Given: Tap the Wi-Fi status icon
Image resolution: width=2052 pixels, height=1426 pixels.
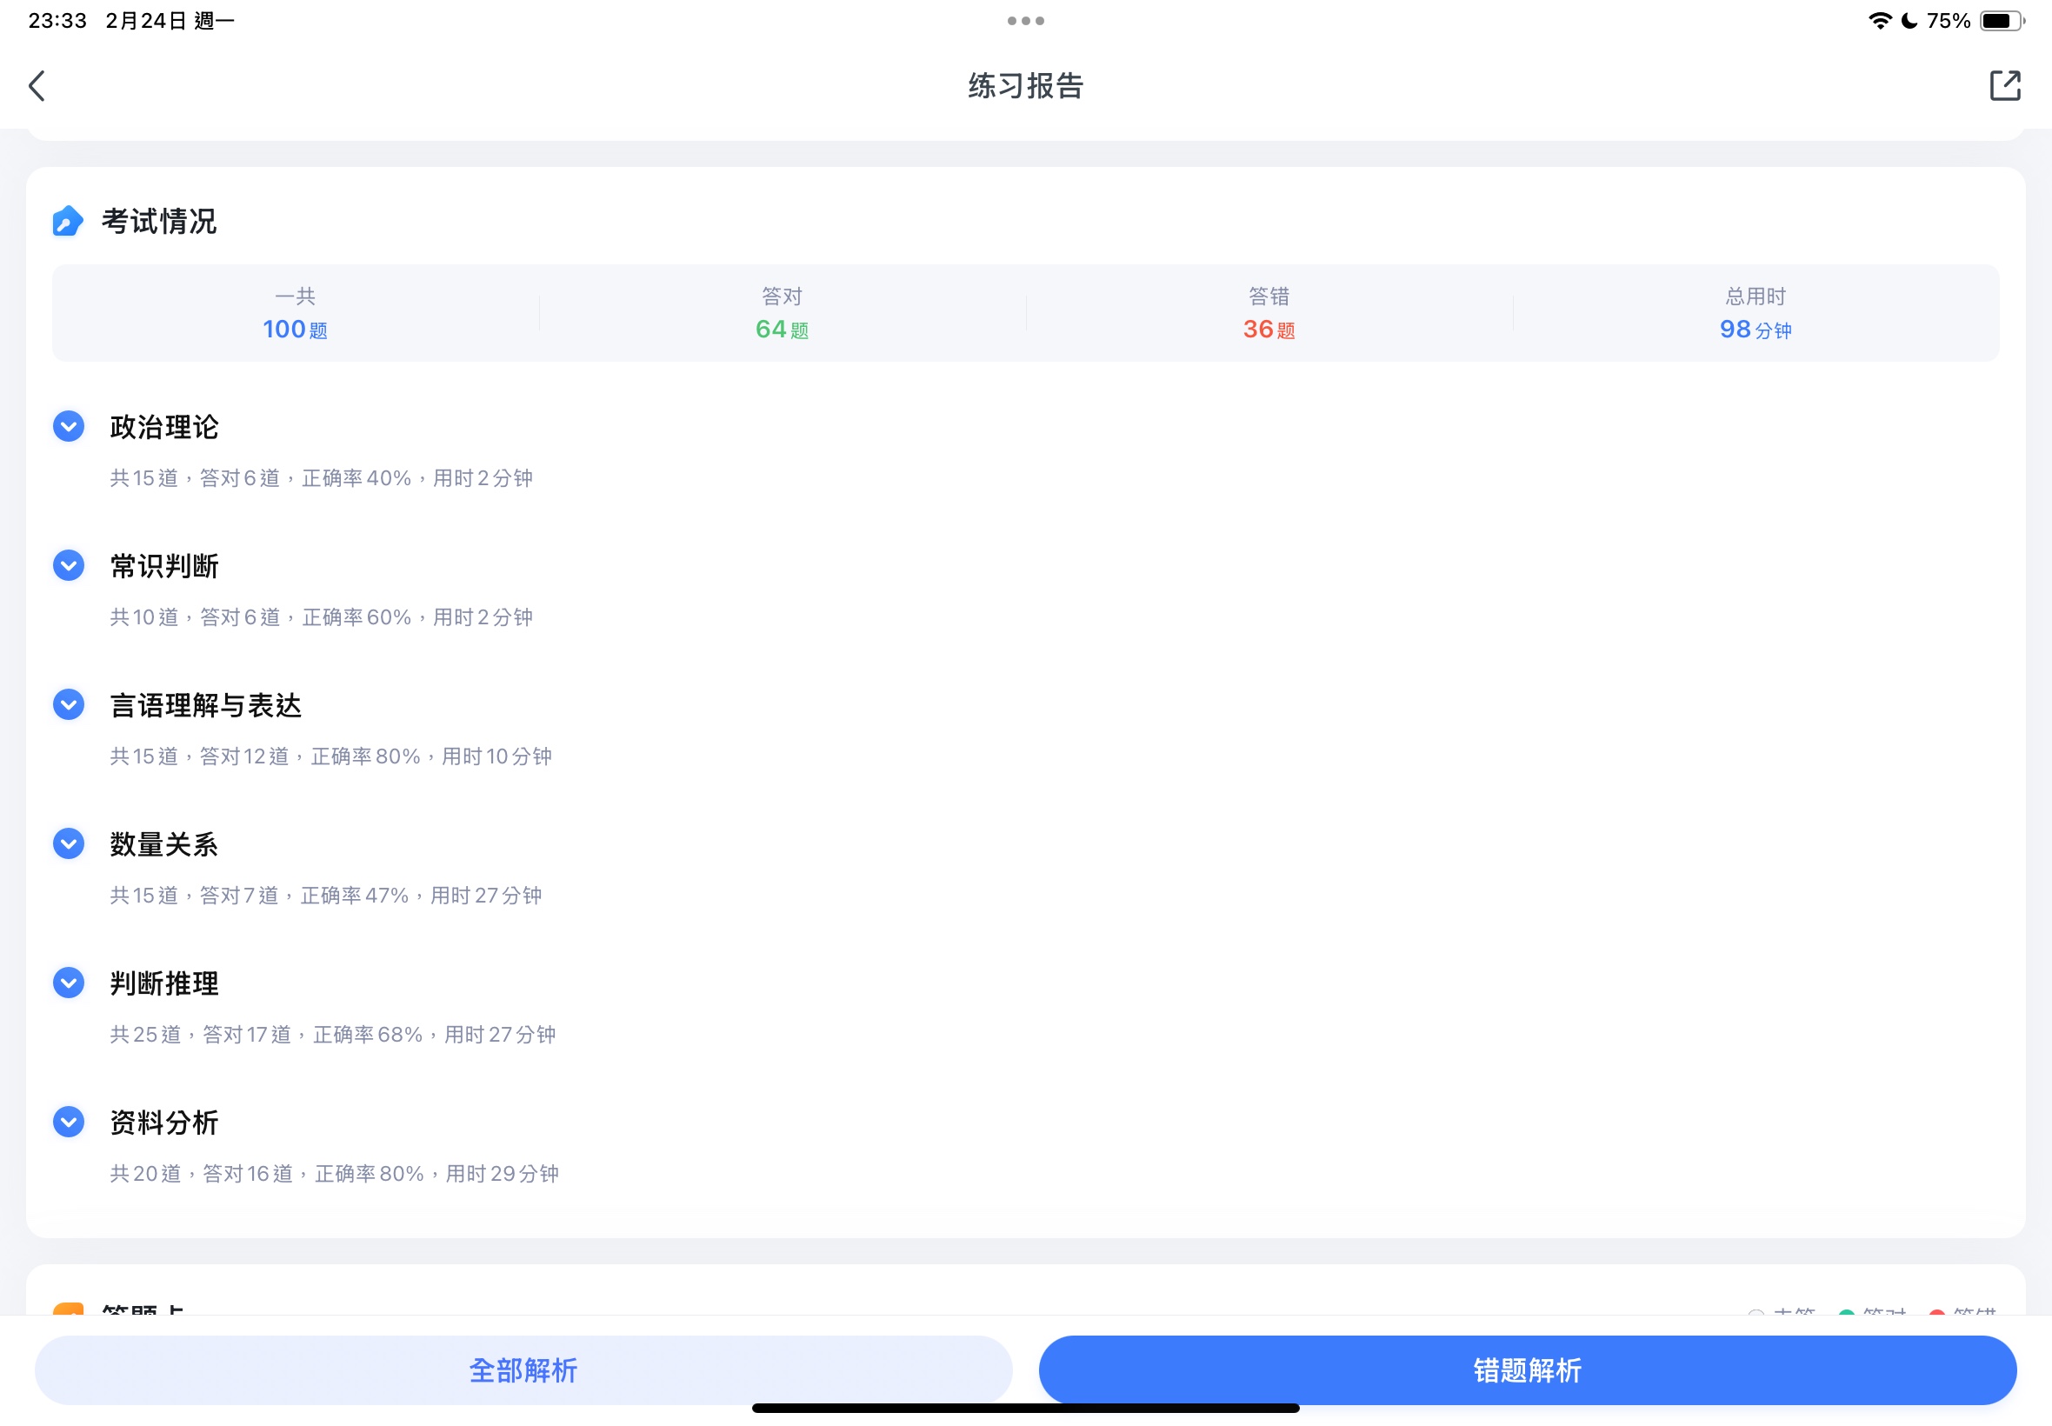Looking at the screenshot, I should tap(1879, 21).
